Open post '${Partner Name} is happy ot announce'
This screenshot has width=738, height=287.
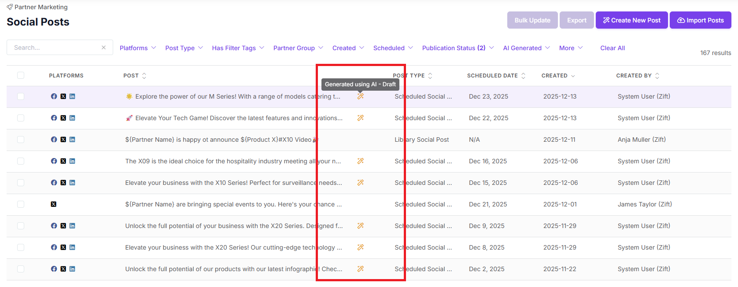(221, 140)
